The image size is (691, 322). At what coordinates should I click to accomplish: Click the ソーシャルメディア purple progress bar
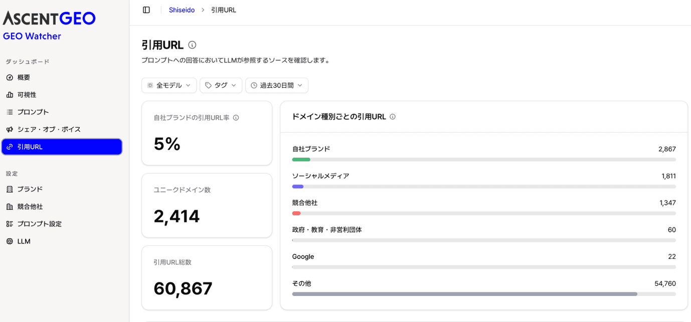pyautogui.click(x=298, y=187)
